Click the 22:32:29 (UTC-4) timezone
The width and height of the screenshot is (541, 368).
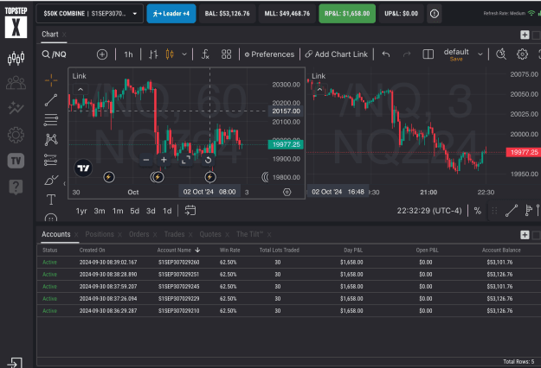point(429,211)
